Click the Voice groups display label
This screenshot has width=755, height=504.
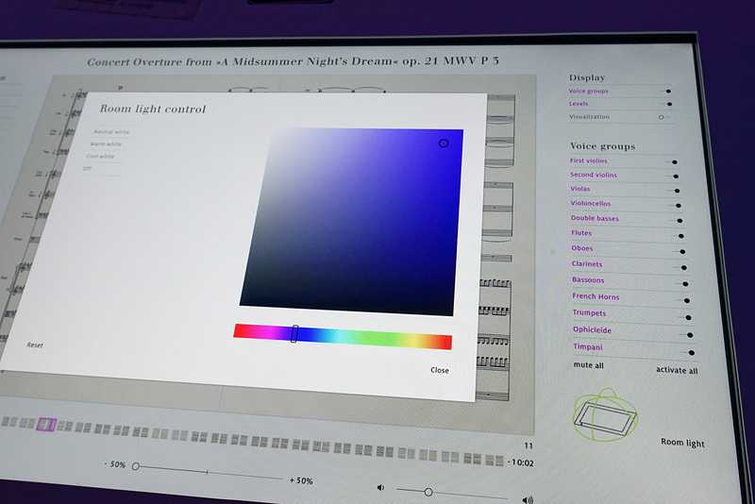coord(588,91)
